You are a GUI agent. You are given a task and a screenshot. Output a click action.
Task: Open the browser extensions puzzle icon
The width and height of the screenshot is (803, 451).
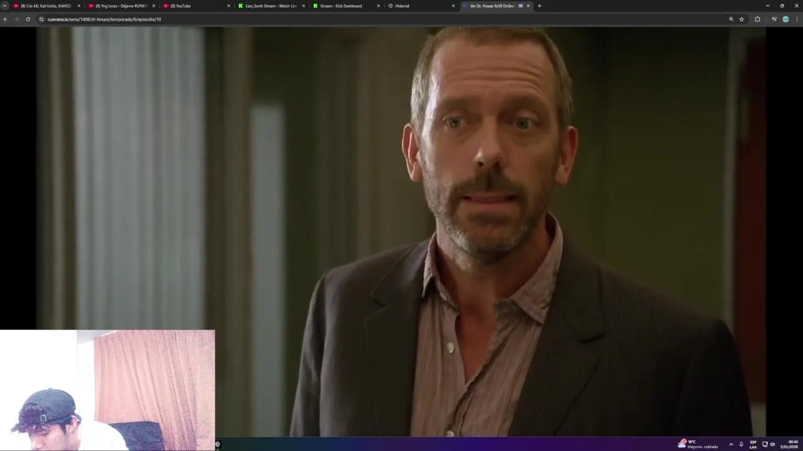point(757,19)
